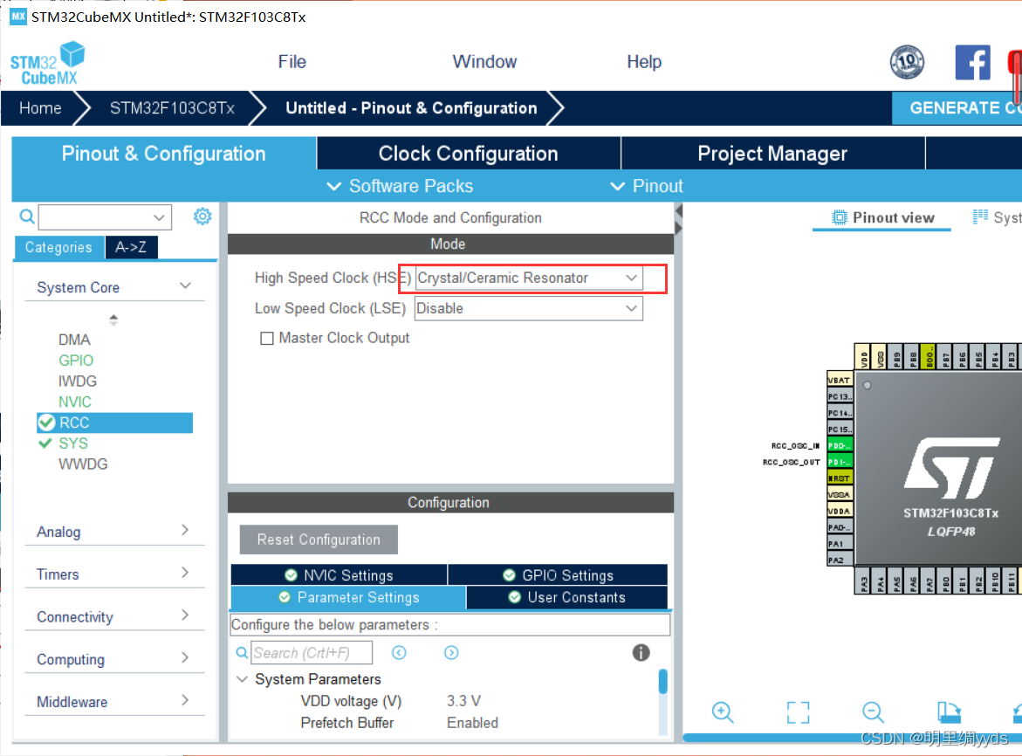
Task: Expand the Connectivity category
Action: [186, 615]
